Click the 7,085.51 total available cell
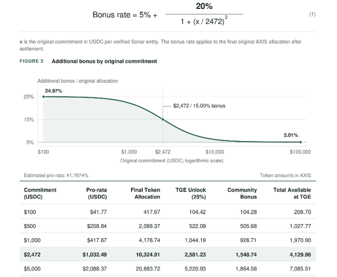This screenshot has height=277, width=337. (x=300, y=269)
